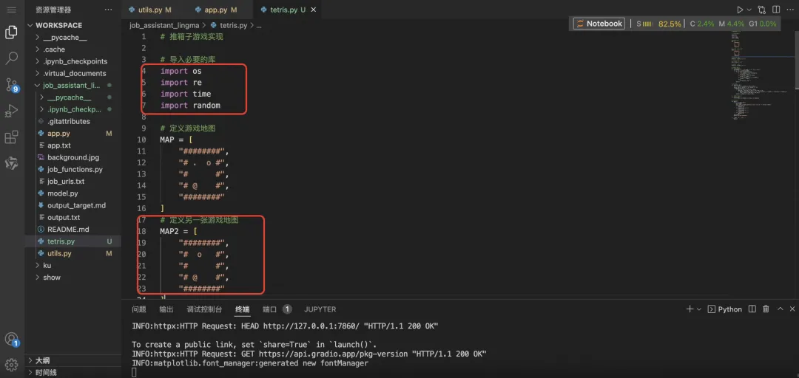This screenshot has width=799, height=378.
Task: Switch to the 调试控制台 debug console tab
Action: click(x=204, y=309)
